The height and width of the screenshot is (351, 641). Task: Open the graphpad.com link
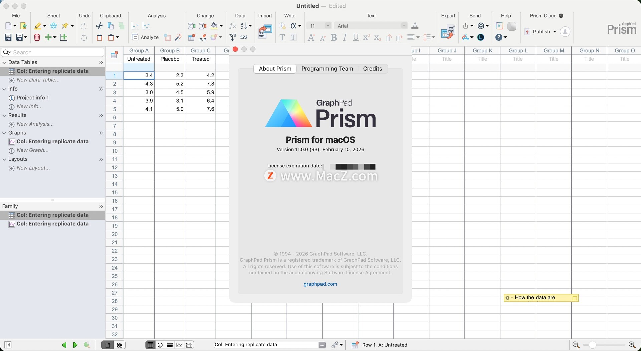[320, 284]
